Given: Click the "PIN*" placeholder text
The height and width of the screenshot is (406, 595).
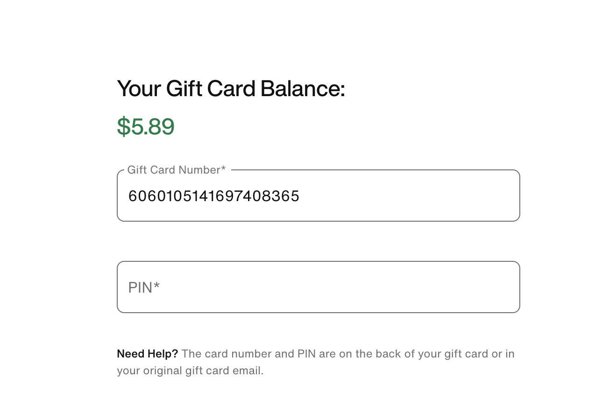Looking at the screenshot, I should pos(144,287).
